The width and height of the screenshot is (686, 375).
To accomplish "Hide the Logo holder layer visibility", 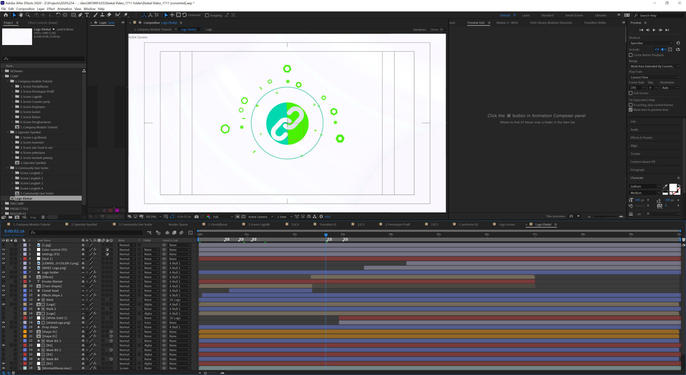I will tap(3, 272).
